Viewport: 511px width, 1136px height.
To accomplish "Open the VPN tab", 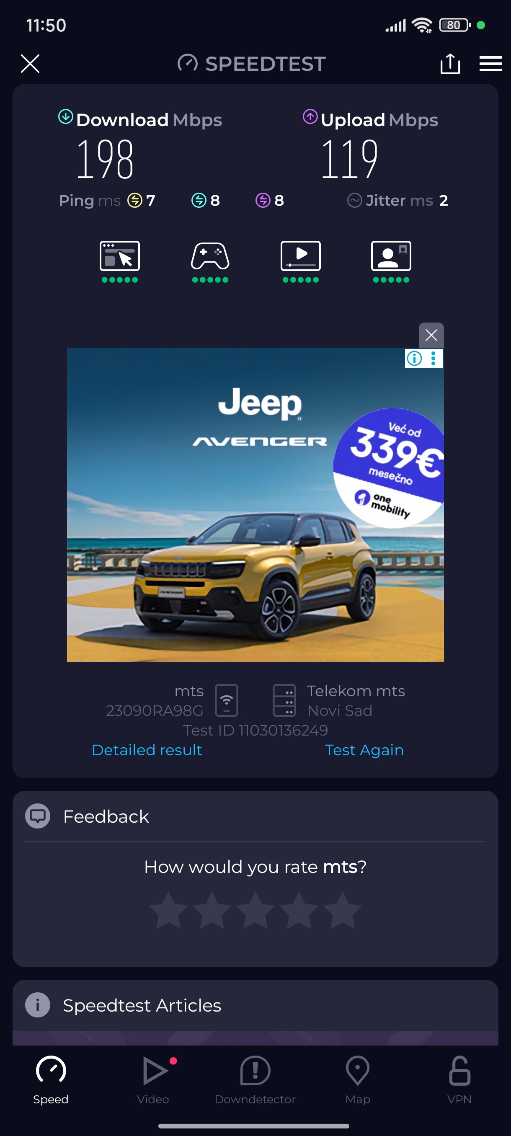I will tap(459, 1079).
